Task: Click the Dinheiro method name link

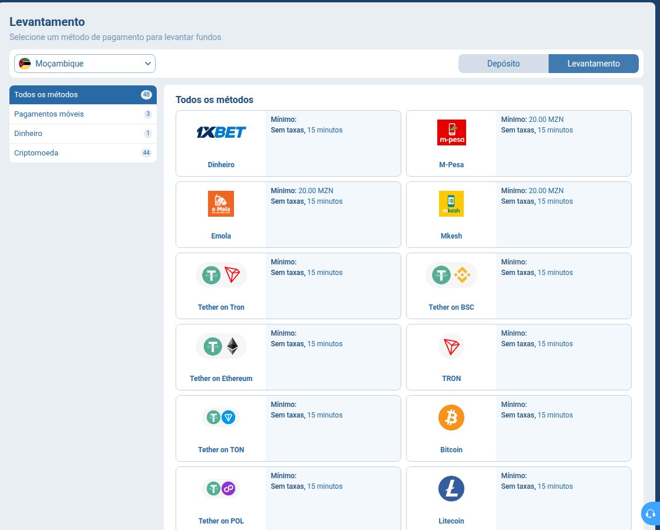Action: tap(221, 164)
